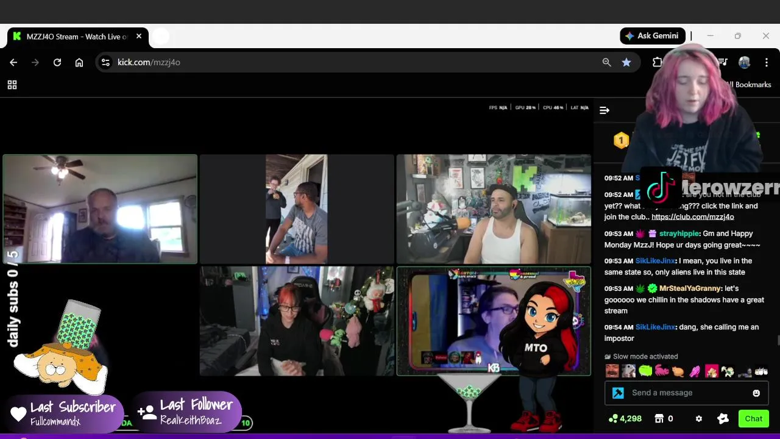
Task: Click the Ask Gemini button
Action: tap(653, 36)
